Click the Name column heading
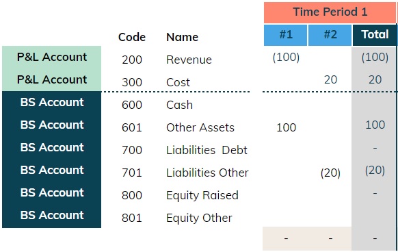Viewport: 398px width, 252px height. pyautogui.click(x=183, y=38)
